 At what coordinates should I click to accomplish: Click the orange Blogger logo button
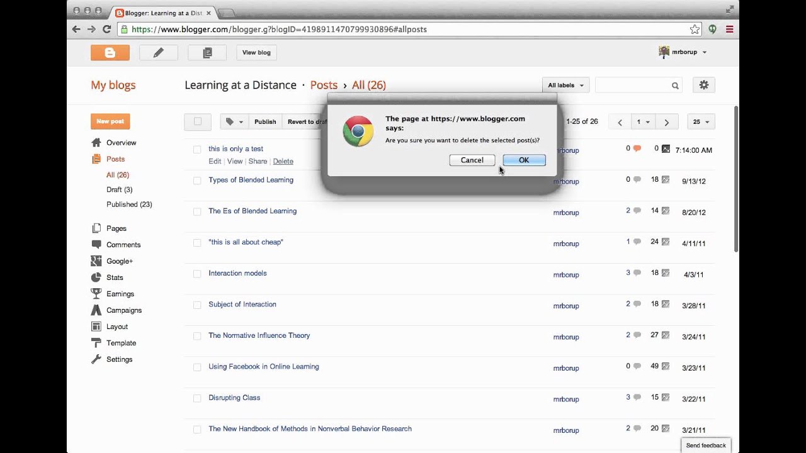click(x=110, y=53)
